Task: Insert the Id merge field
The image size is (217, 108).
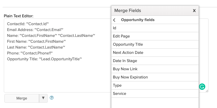Action: 155,28
